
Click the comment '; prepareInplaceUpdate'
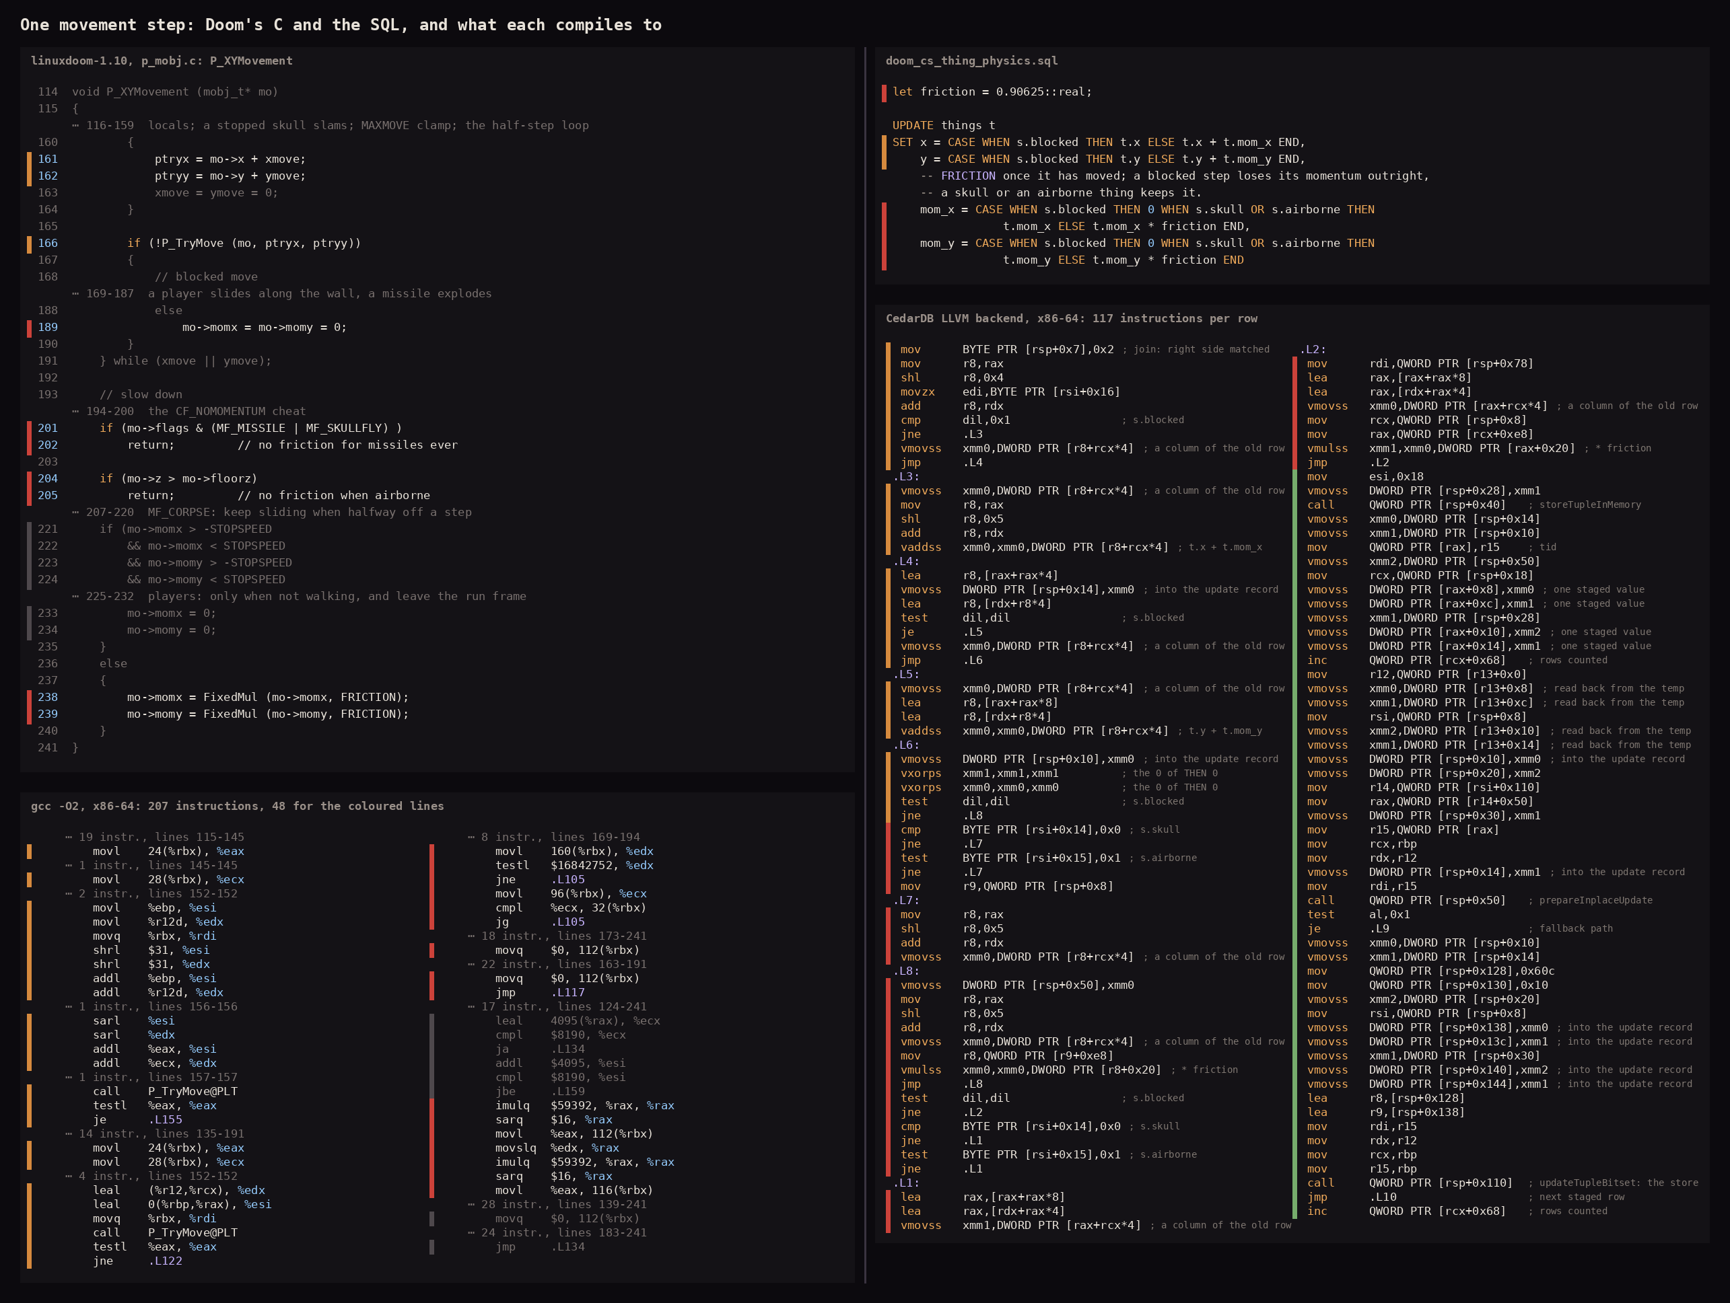click(x=1590, y=901)
